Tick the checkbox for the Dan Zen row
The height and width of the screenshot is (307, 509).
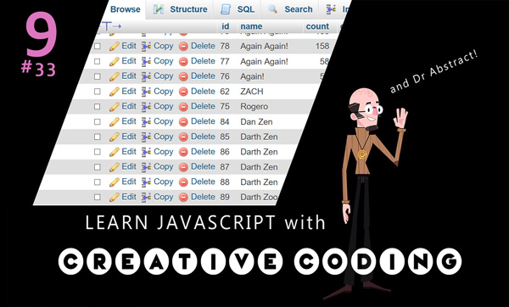tap(98, 121)
